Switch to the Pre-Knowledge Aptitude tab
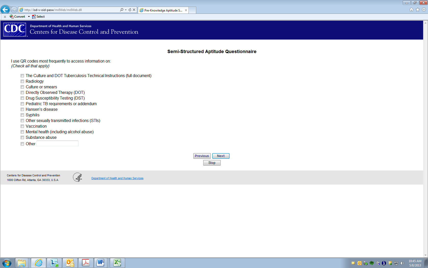This screenshot has height=268, width=428. coord(163,10)
